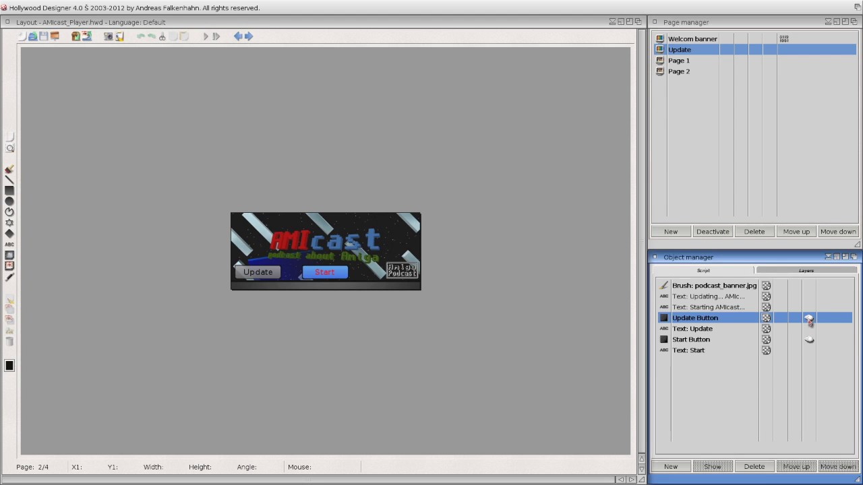Viewport: 863px width, 485px height.
Task: Select Text: Updating... AMIc... object
Action: click(754, 296)
